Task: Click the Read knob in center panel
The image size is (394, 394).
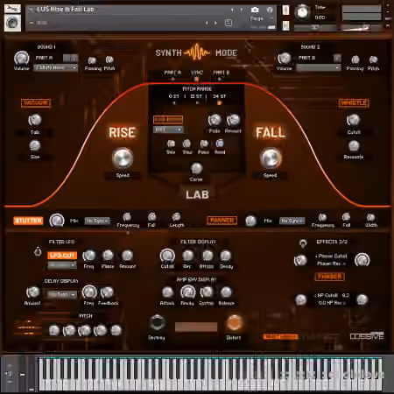Action: pos(220,144)
